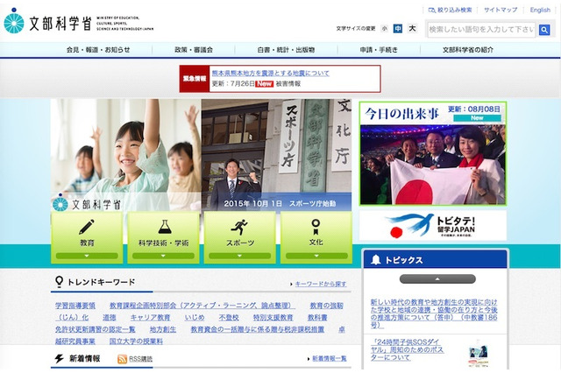
Task: Open the 教育資金の一括贈与 keyword link
Action: [x=257, y=329]
